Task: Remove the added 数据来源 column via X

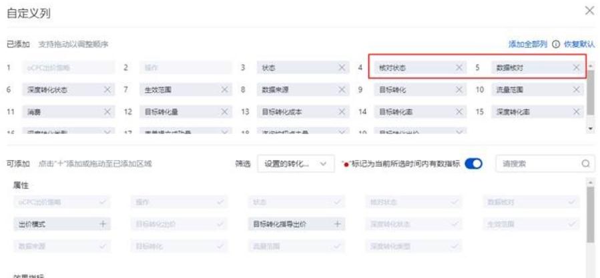Action: pyautogui.click(x=342, y=90)
